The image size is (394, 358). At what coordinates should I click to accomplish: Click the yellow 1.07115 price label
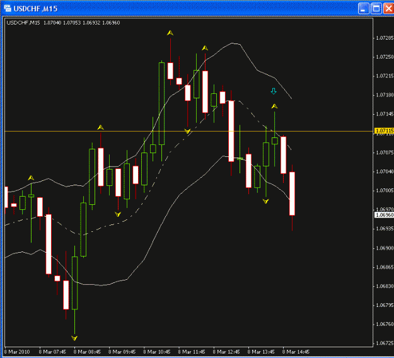384,130
